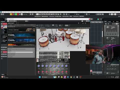Adjust the volume knob of second Kontakt rack instrument
The image size is (120, 90).
60,56
